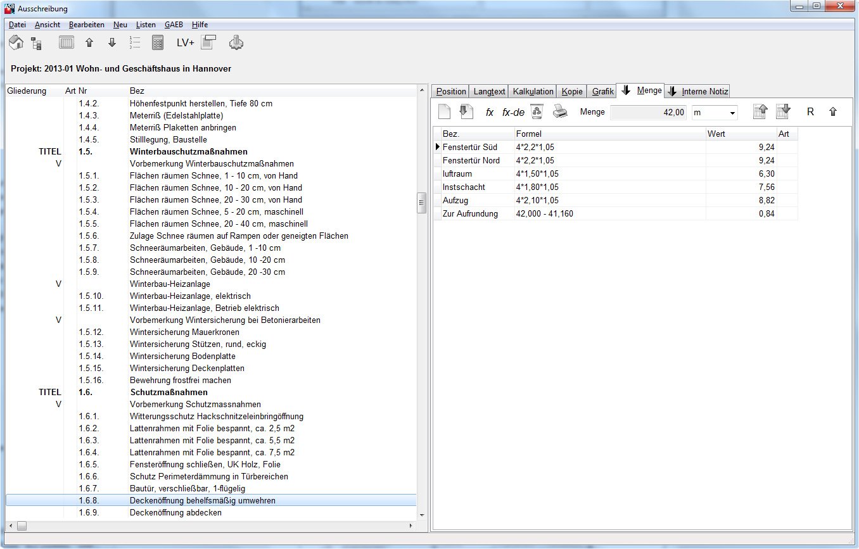Click the Nr column header in tree
Image resolution: width=859 pixels, height=549 pixels.
[x=83, y=91]
